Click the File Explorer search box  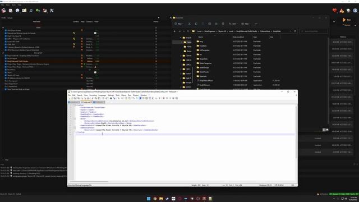(313, 31)
